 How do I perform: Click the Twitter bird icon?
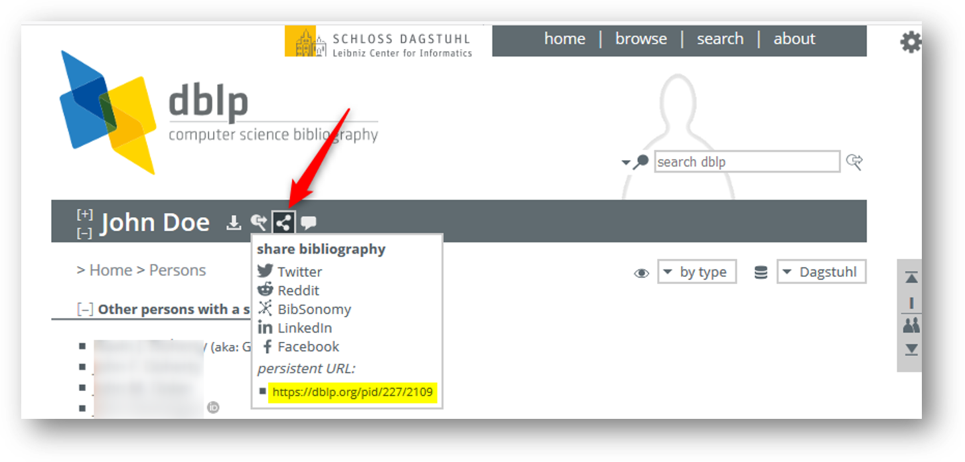[265, 271]
